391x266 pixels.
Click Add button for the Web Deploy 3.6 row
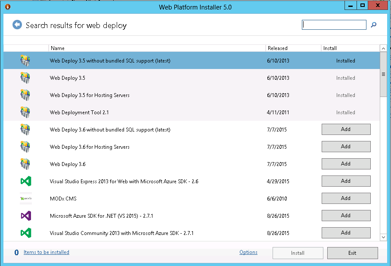pos(346,164)
